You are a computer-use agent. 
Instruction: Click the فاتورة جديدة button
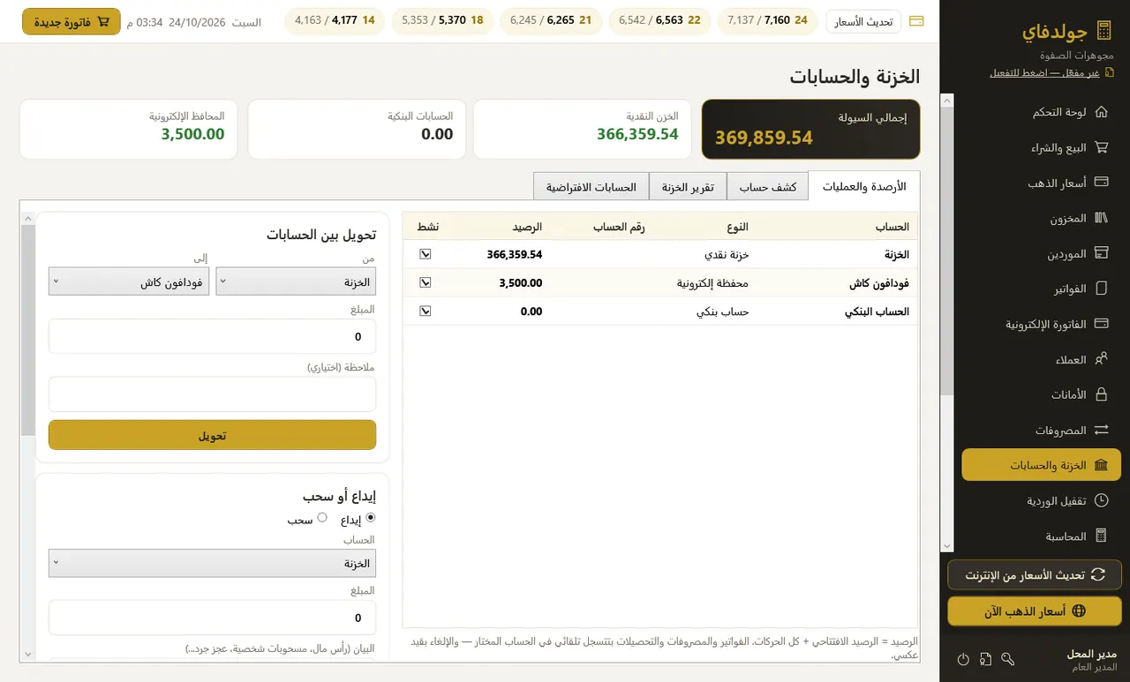pos(72,21)
